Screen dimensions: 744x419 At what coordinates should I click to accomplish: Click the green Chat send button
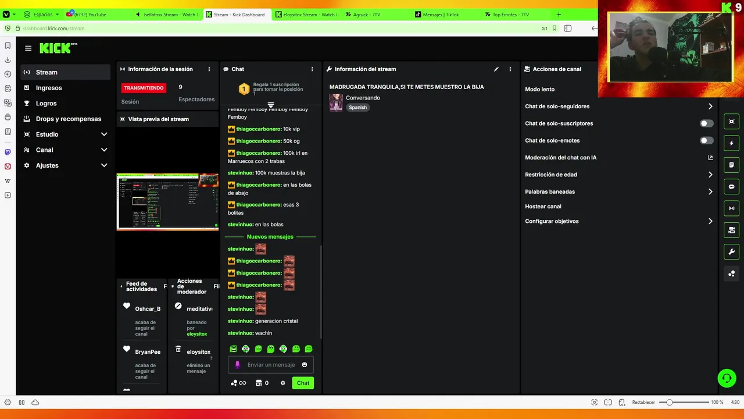pyautogui.click(x=303, y=383)
